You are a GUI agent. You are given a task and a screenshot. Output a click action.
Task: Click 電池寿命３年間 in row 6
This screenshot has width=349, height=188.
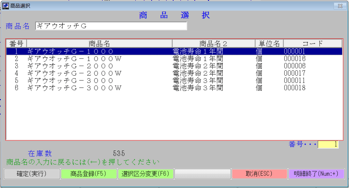198,88
